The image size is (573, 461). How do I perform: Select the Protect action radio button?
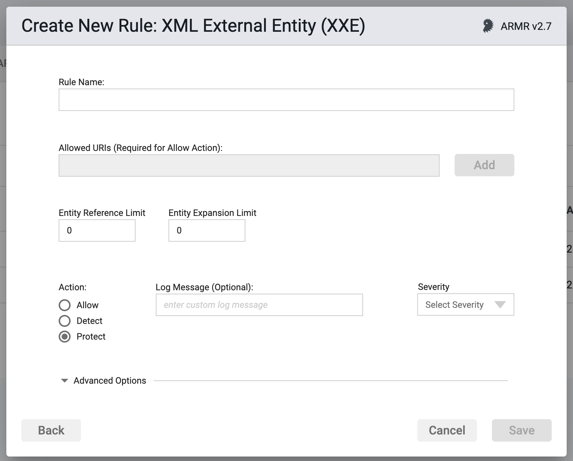[65, 337]
